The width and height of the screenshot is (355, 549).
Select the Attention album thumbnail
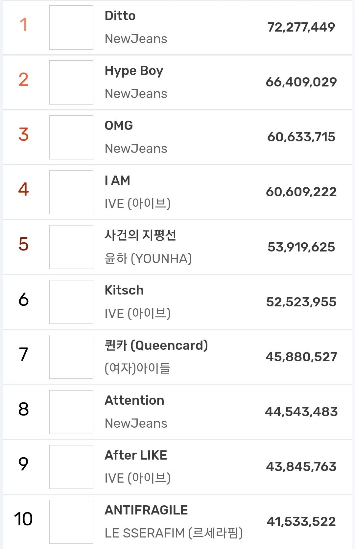71,412
